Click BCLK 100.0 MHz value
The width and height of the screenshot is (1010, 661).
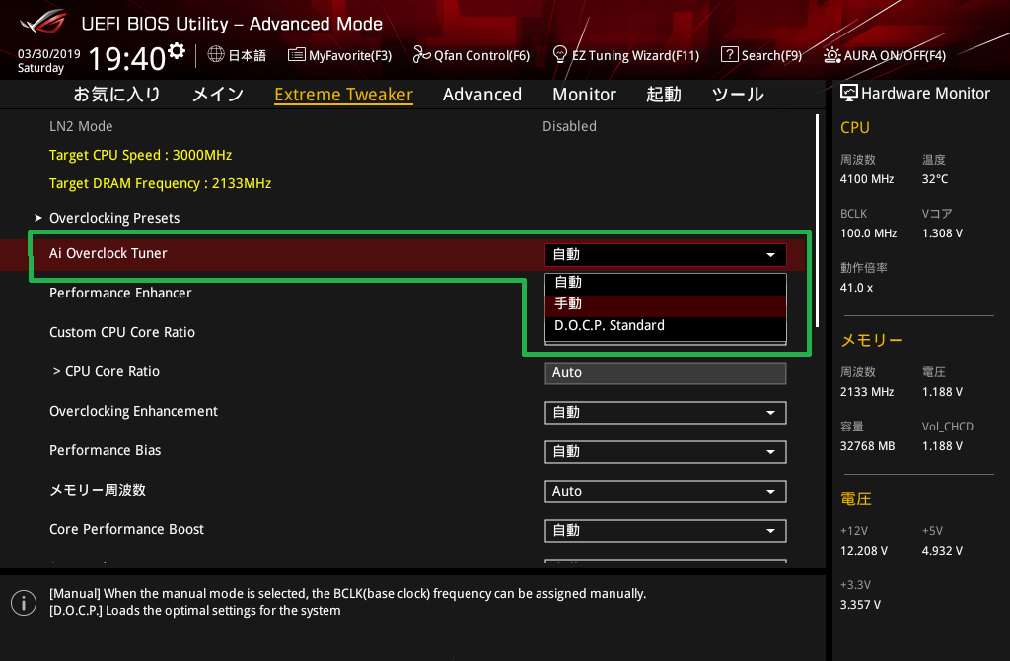click(868, 233)
